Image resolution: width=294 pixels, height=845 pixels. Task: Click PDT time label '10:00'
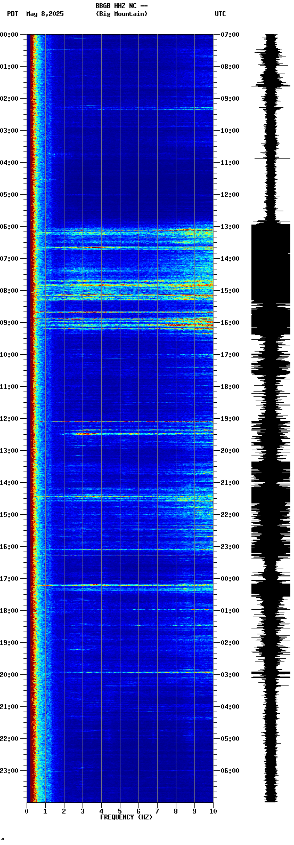[10, 355]
